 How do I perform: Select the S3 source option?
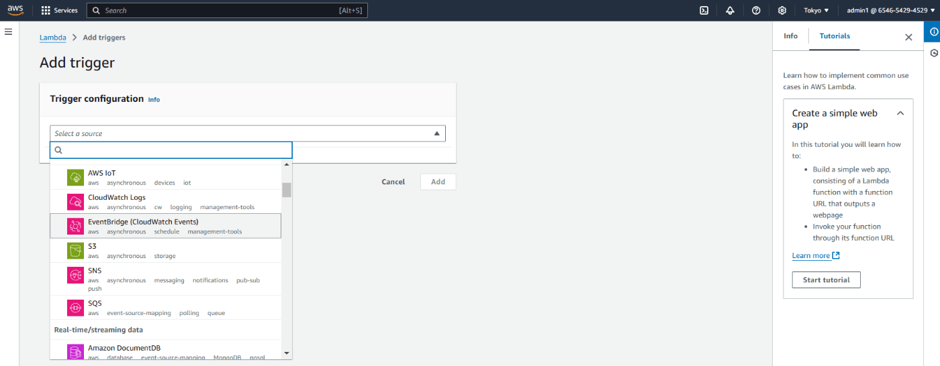pyautogui.click(x=166, y=251)
